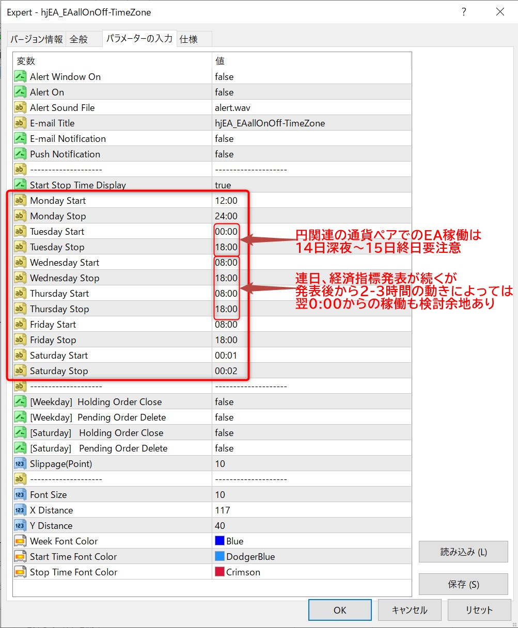Click the [Saturday] Holding Order Close icon

[x=20, y=433]
